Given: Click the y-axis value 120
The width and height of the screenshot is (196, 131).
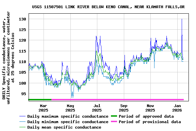Looking at the screenshot, I should pos(22,40).
